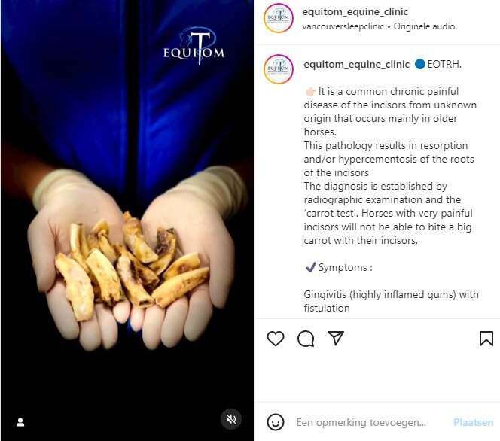Post comment with Plaatsen button

[473, 422]
